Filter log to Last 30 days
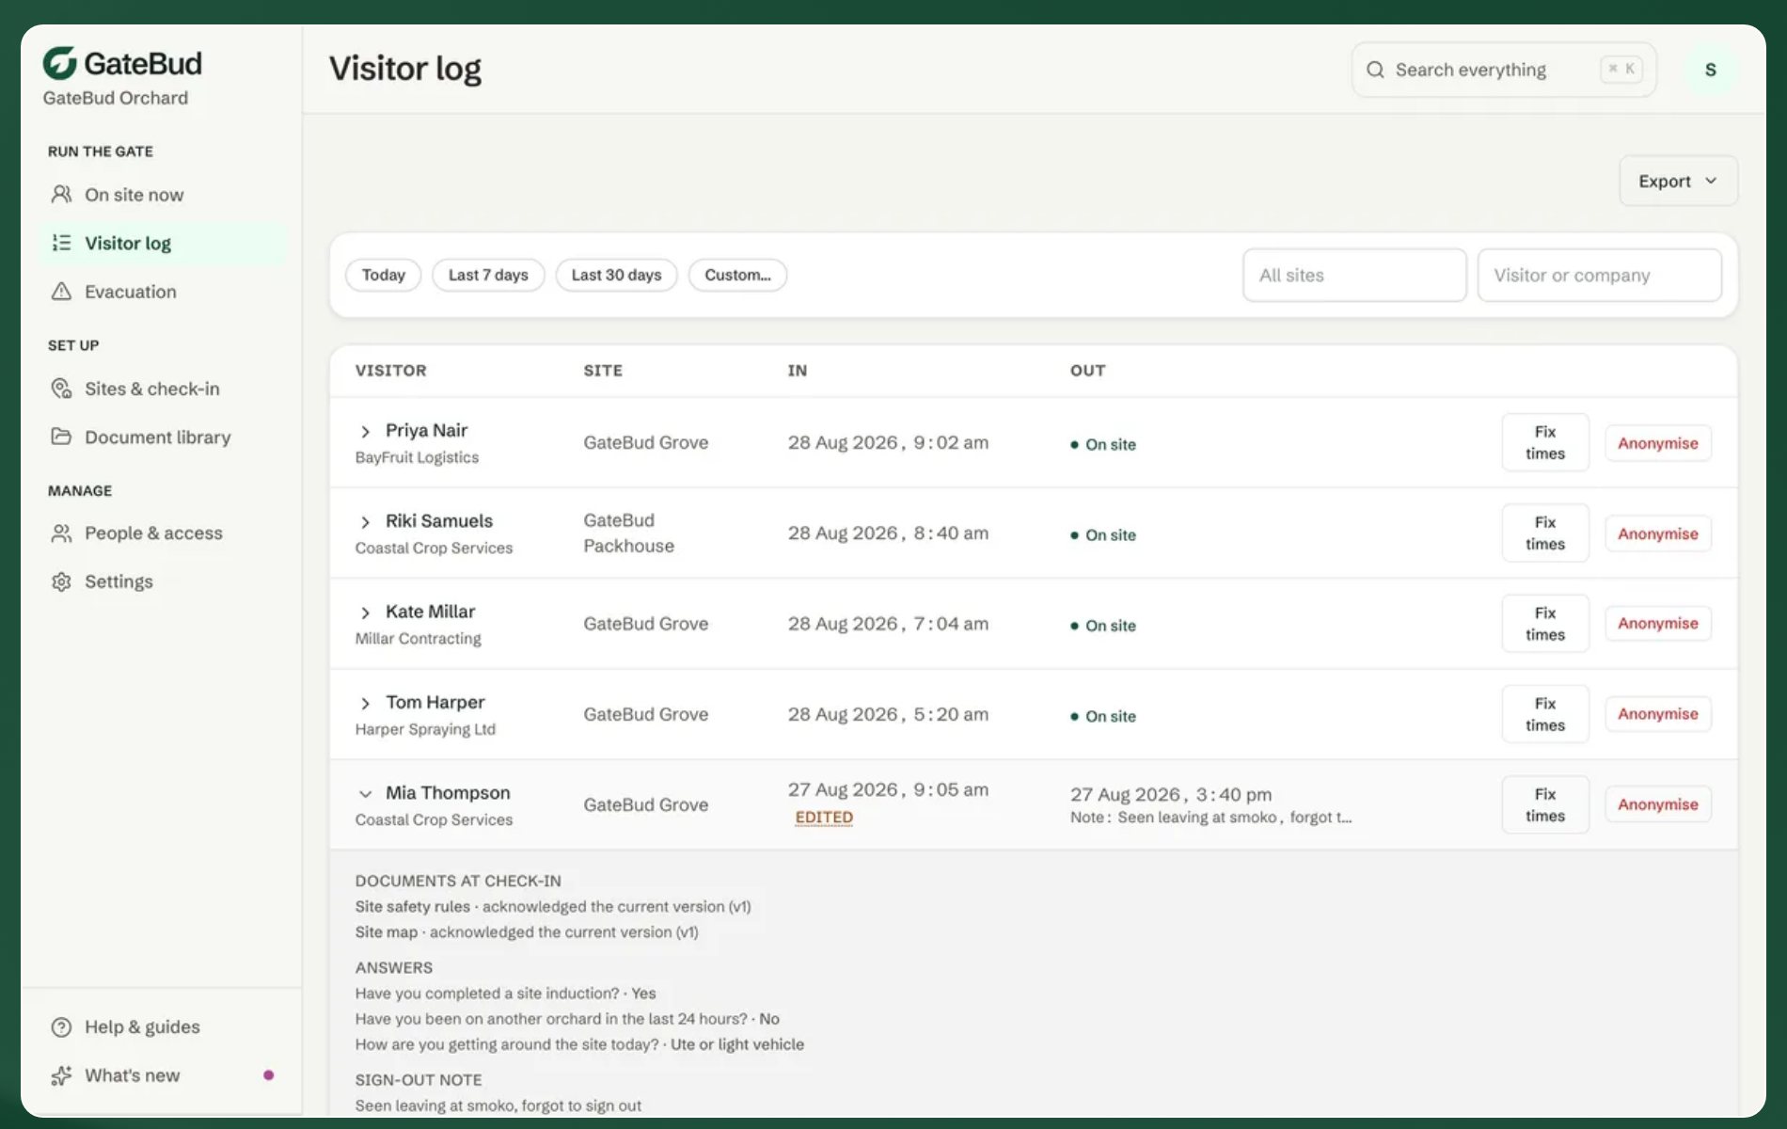Viewport: 1787px width, 1129px height. [x=616, y=275]
